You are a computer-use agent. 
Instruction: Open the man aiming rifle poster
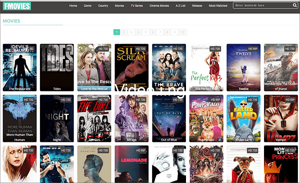click(x=57, y=164)
